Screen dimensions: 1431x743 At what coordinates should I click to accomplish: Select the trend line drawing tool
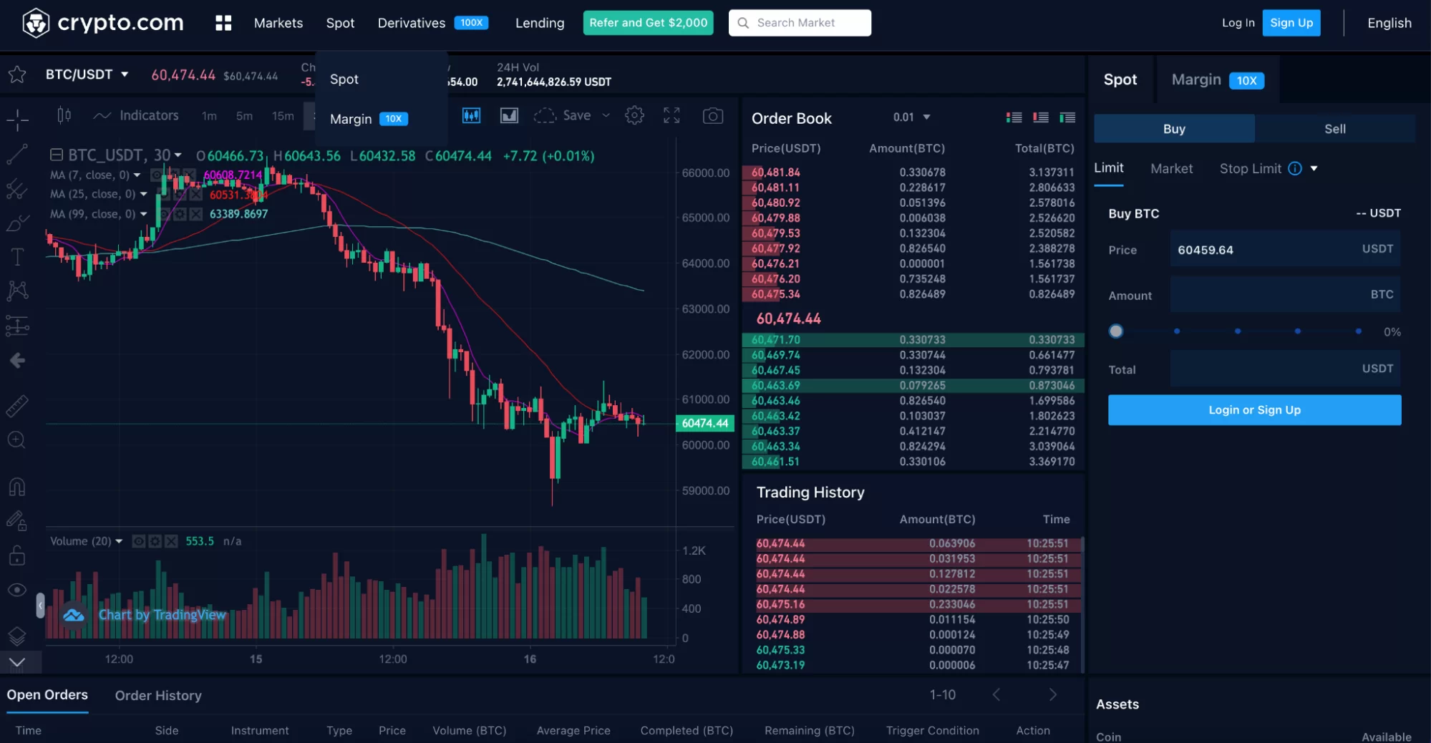click(17, 153)
